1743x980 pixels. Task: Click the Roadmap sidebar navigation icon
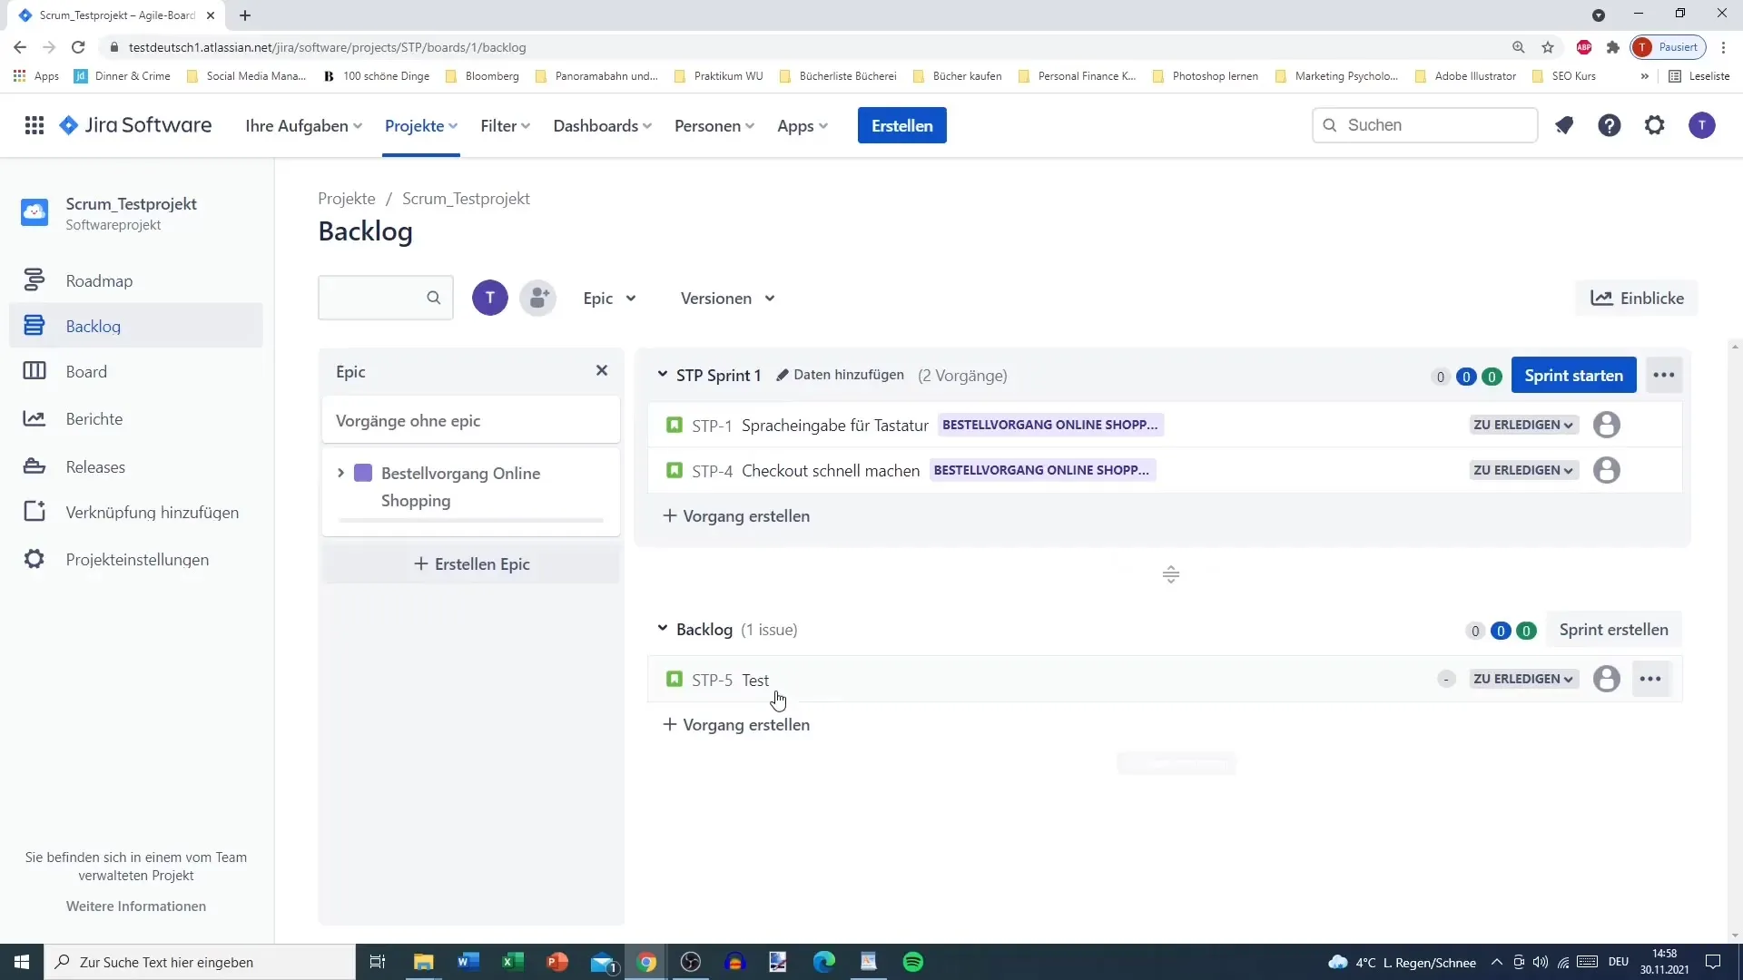click(x=34, y=280)
